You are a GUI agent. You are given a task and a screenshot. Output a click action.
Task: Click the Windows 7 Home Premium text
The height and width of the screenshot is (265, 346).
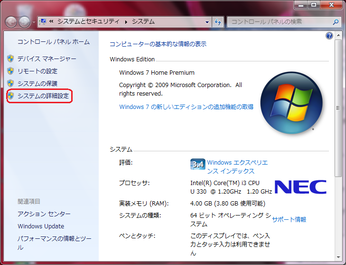[157, 73]
